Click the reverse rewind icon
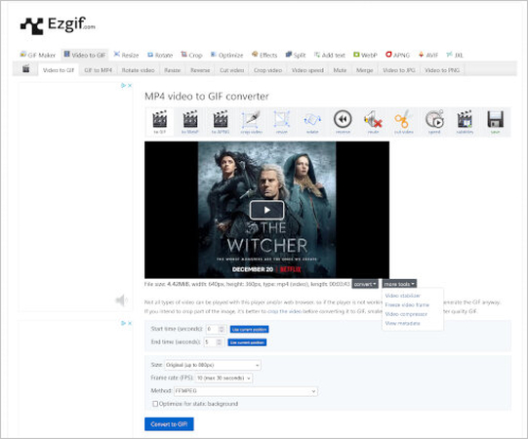528x439 pixels. 343,122
